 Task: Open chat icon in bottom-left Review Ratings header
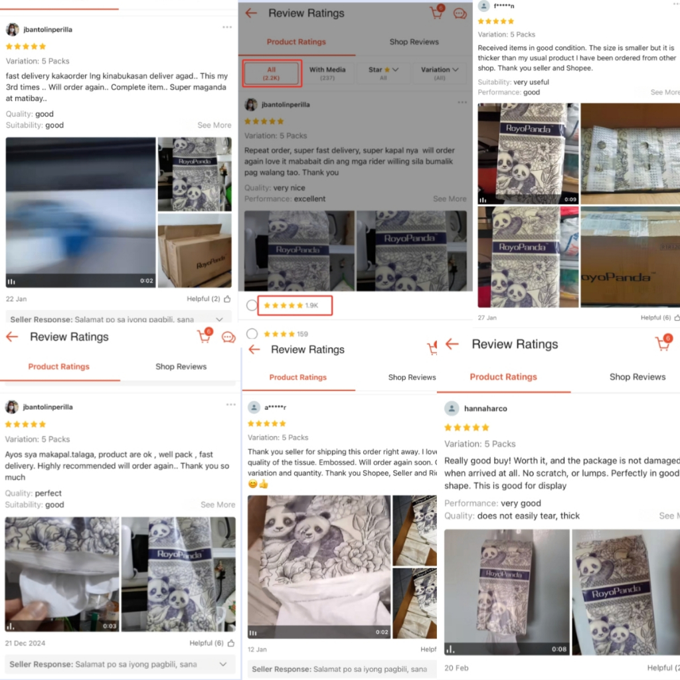point(228,337)
